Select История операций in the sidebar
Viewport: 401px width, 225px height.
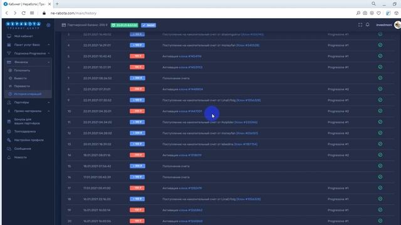[28, 94]
